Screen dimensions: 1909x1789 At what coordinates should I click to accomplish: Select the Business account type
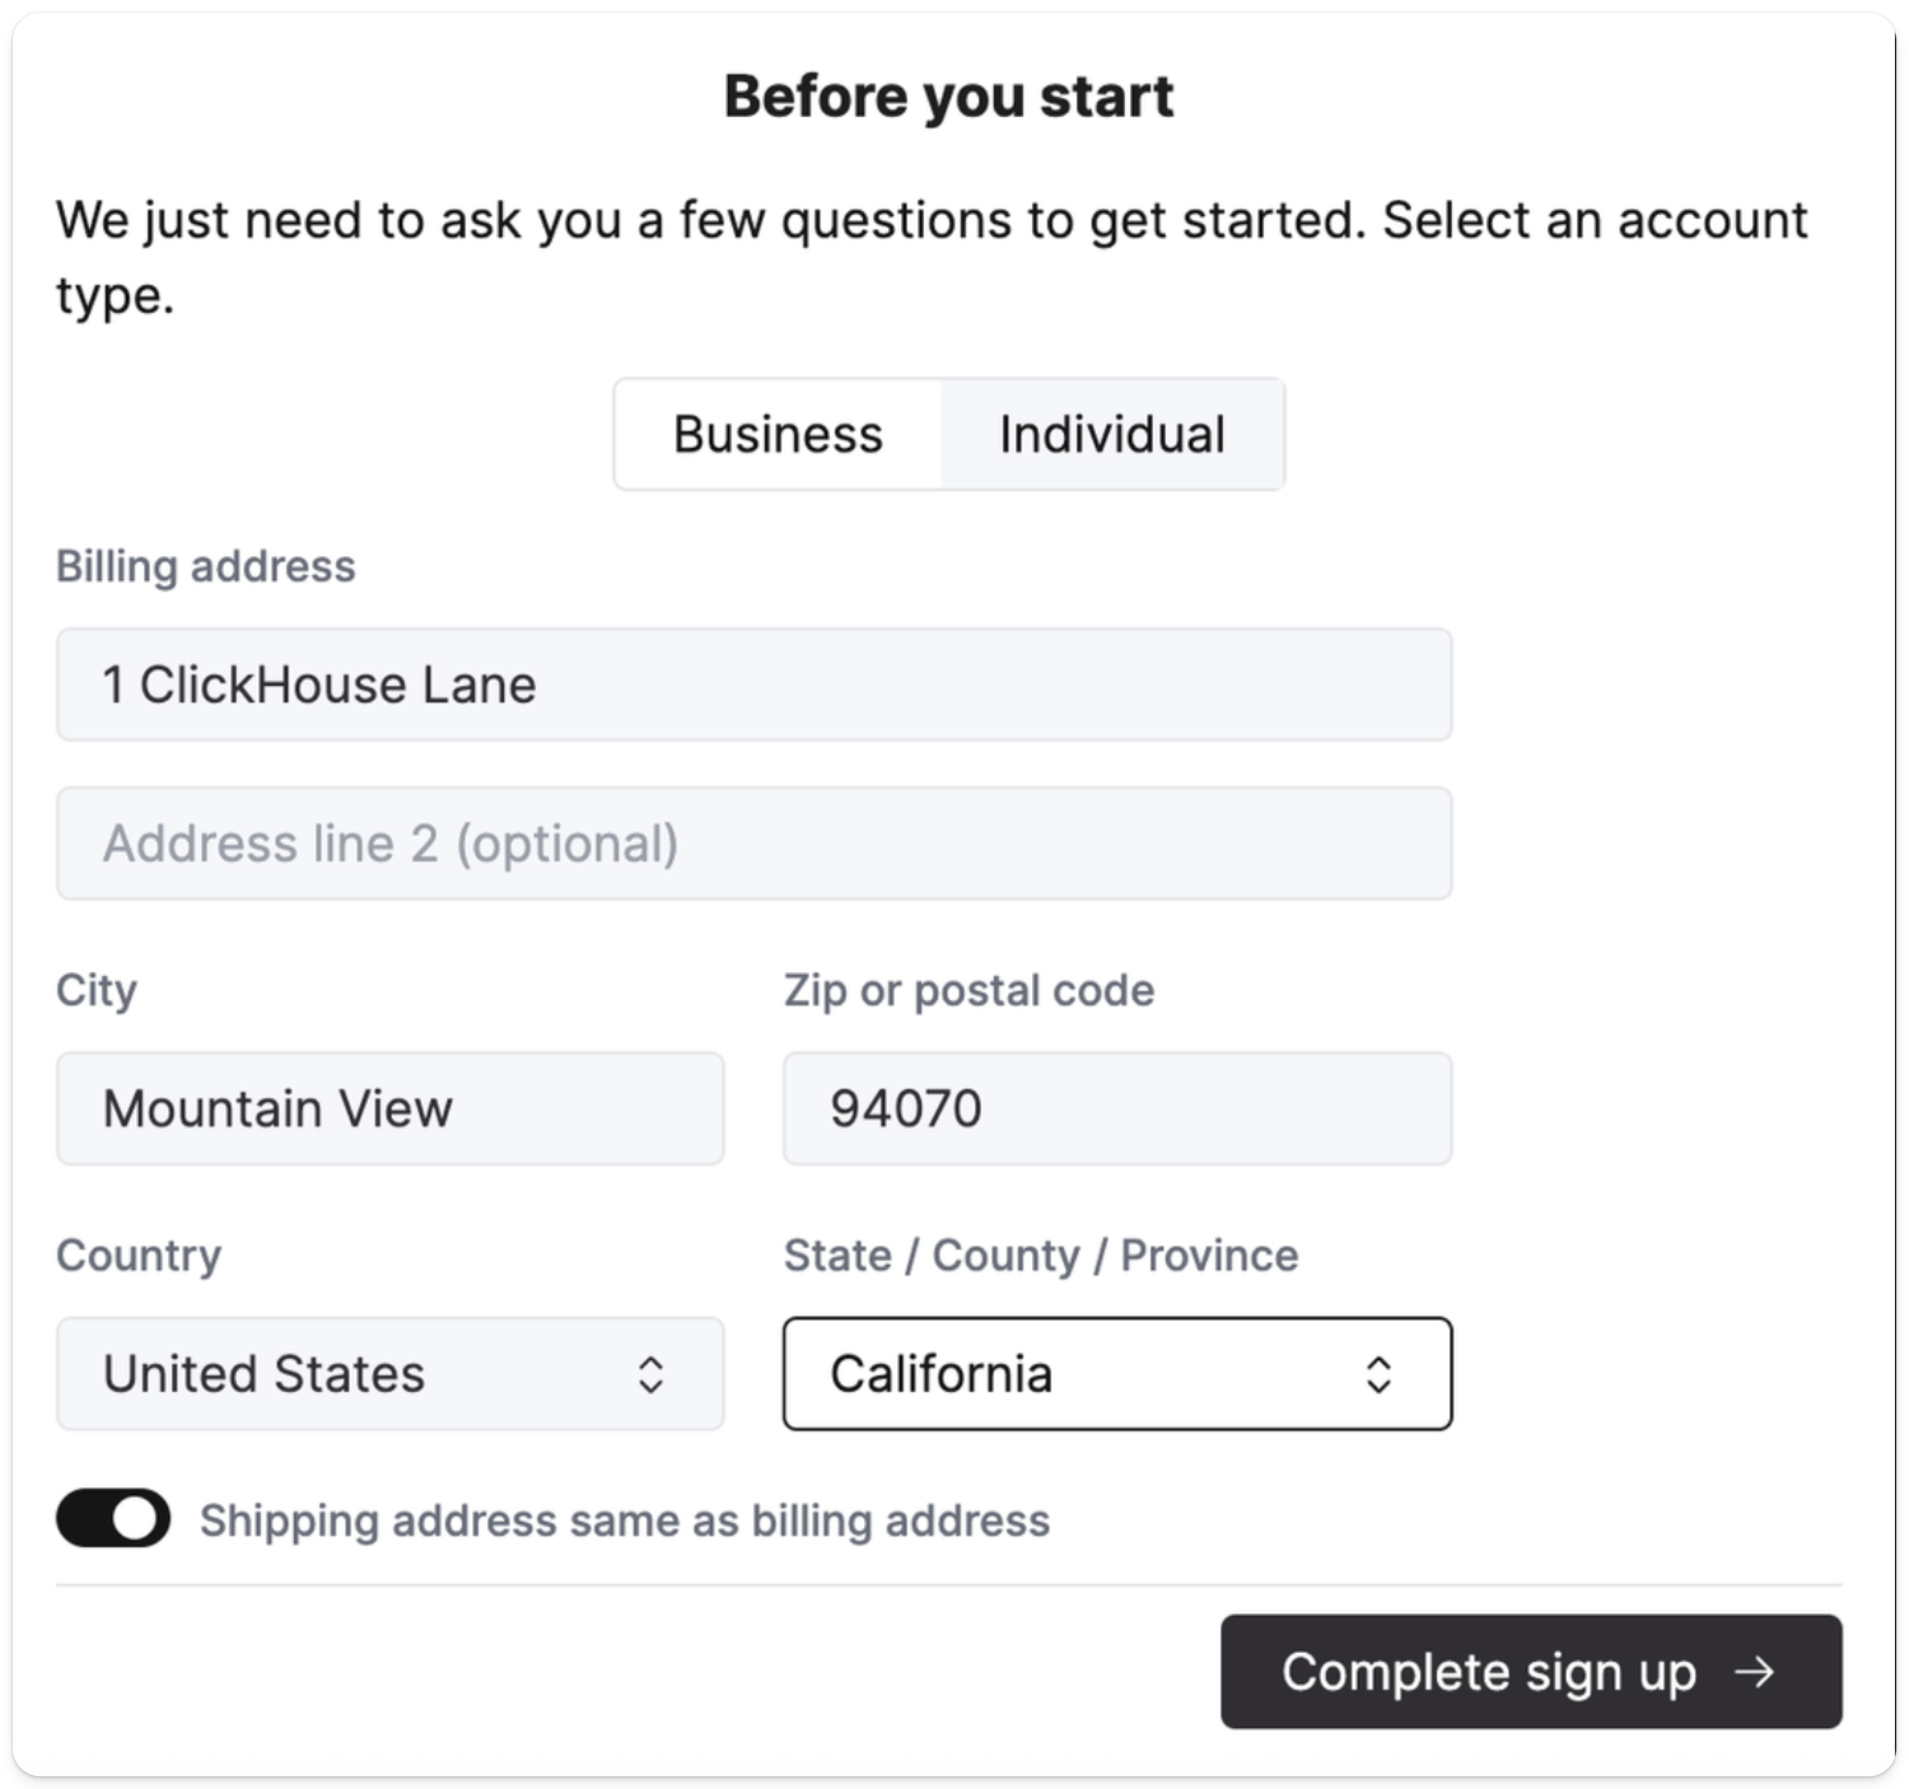(x=777, y=434)
